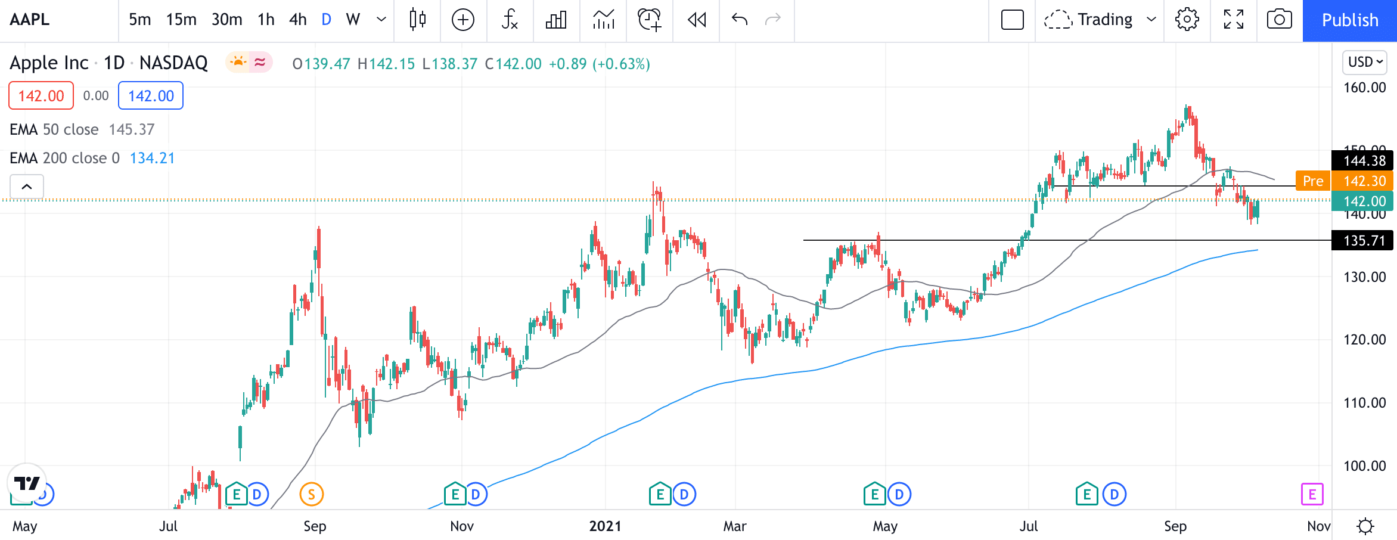Undo the last chart action

click(740, 20)
